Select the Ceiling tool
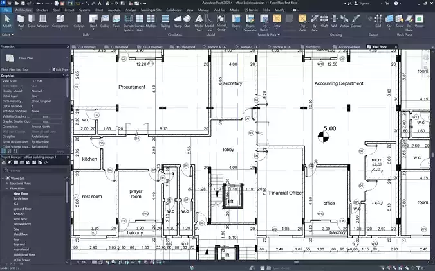Screen dimensions: 435x271 click(x=105, y=21)
